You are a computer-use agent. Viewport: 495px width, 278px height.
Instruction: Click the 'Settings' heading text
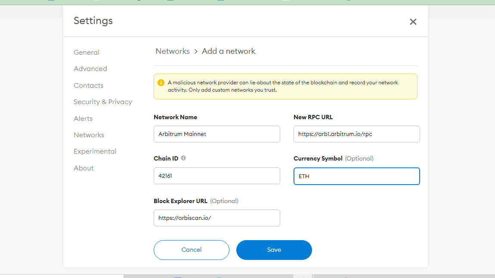(93, 21)
